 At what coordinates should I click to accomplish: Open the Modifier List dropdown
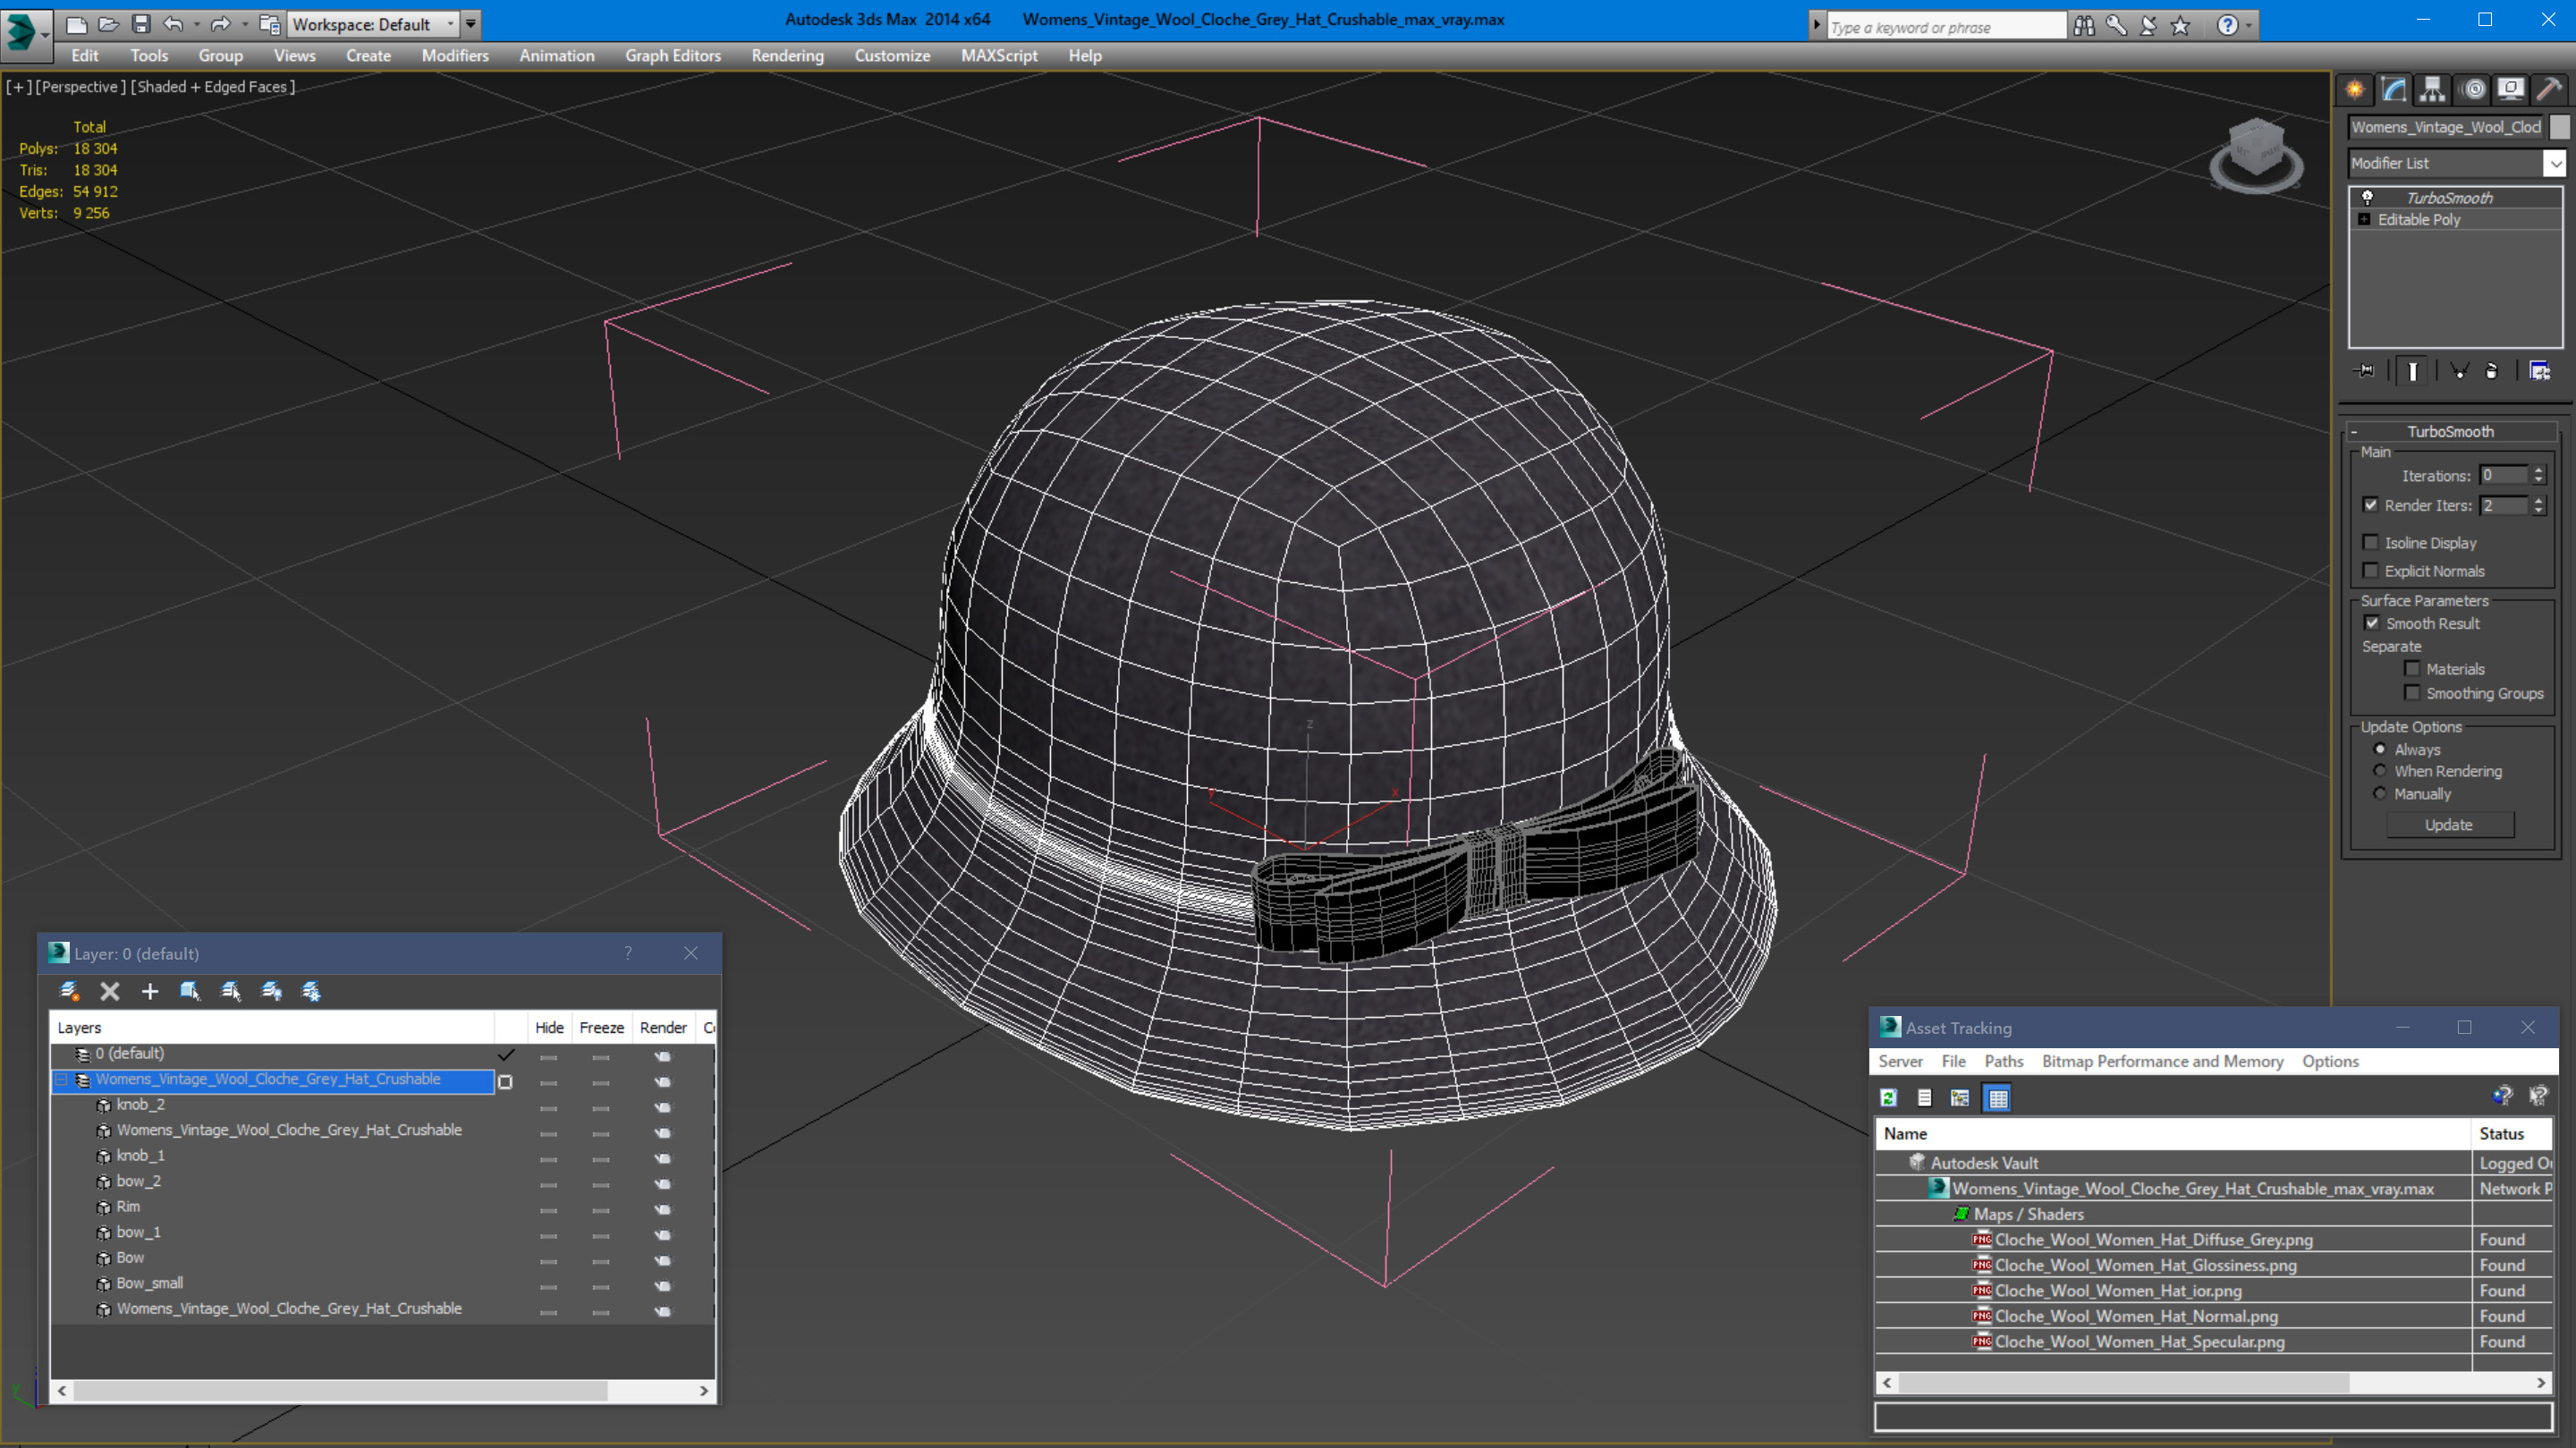pyautogui.click(x=2555, y=163)
